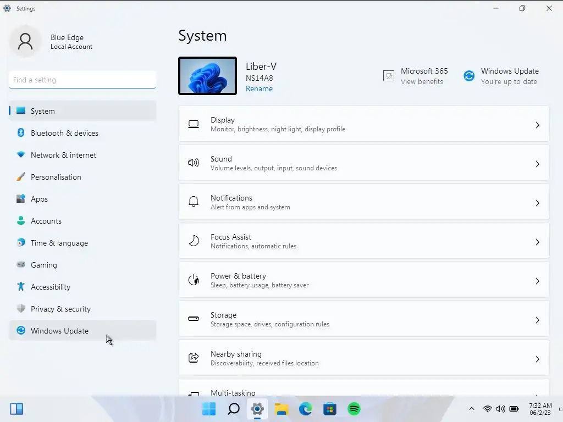563x422 pixels.
Task: Open File Explorer from taskbar
Action: [x=281, y=409]
